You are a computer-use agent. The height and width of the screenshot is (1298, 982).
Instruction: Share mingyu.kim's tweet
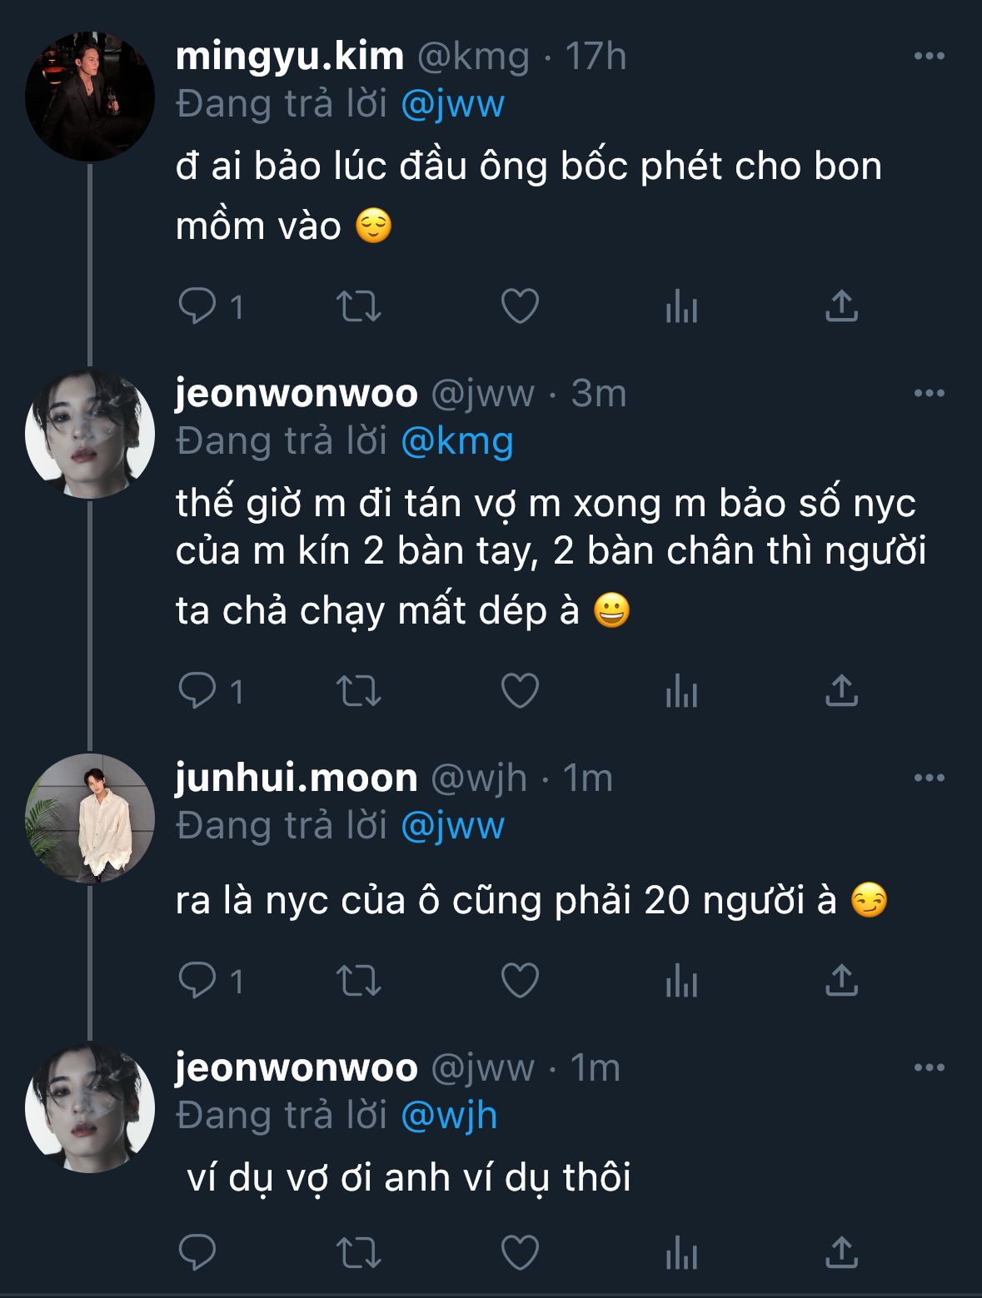coord(841,306)
